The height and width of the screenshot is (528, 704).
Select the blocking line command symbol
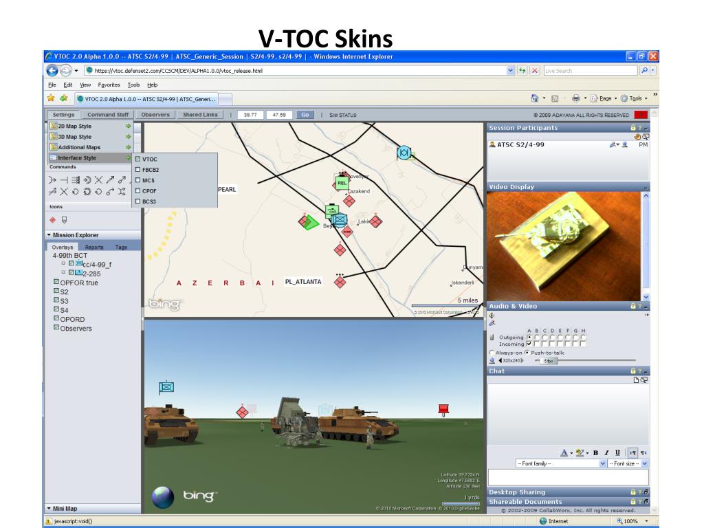(64, 180)
